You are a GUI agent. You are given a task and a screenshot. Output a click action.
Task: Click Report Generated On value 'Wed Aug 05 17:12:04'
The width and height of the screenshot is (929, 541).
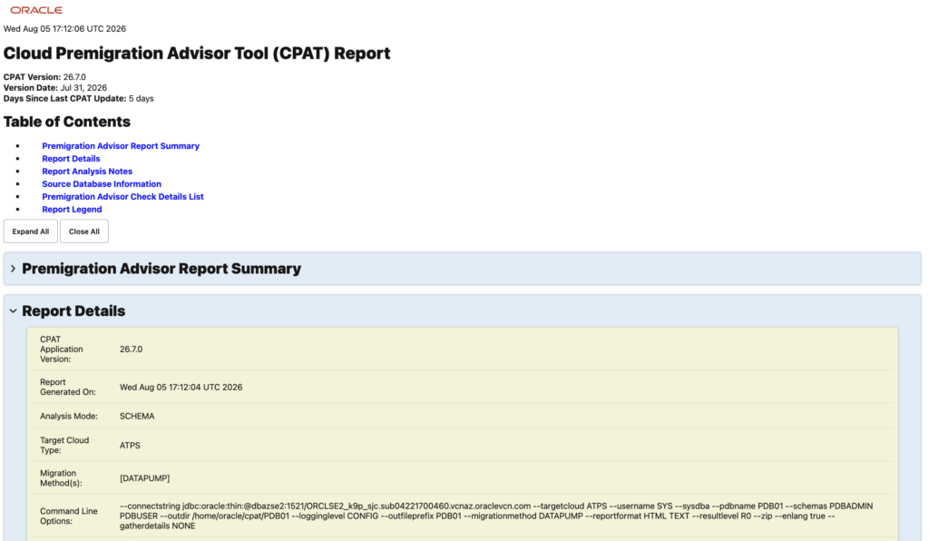pos(181,387)
